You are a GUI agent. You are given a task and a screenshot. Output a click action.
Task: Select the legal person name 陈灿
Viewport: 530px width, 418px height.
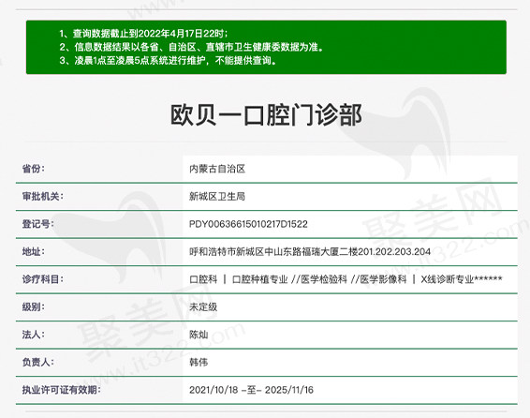199,335
